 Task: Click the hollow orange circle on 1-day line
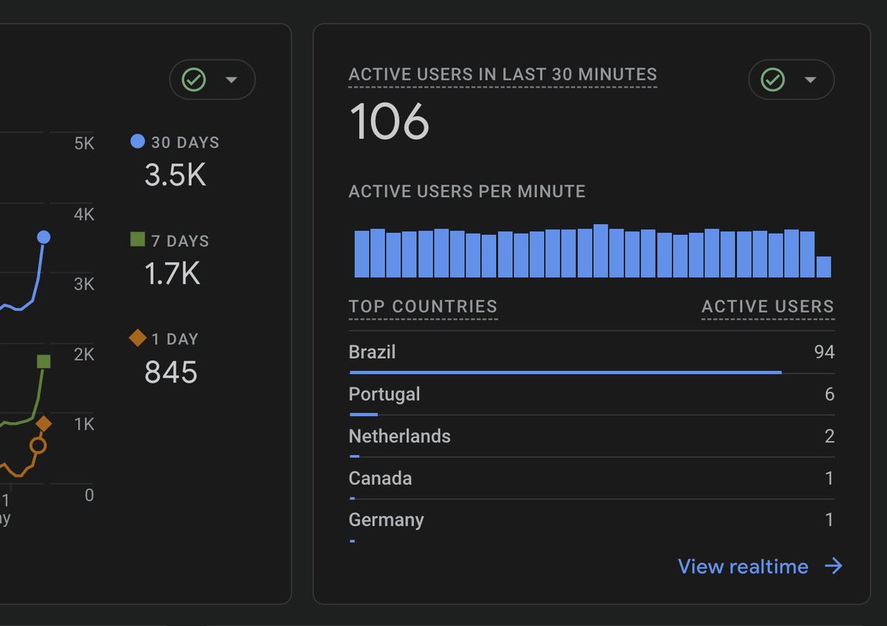(x=38, y=446)
